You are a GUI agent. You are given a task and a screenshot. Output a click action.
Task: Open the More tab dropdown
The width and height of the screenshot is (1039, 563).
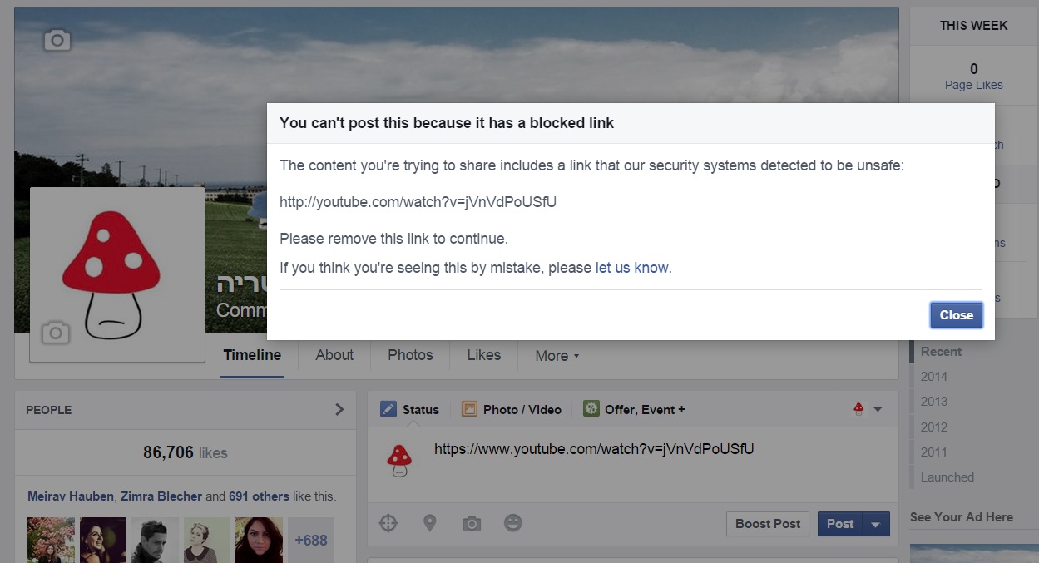pos(557,356)
